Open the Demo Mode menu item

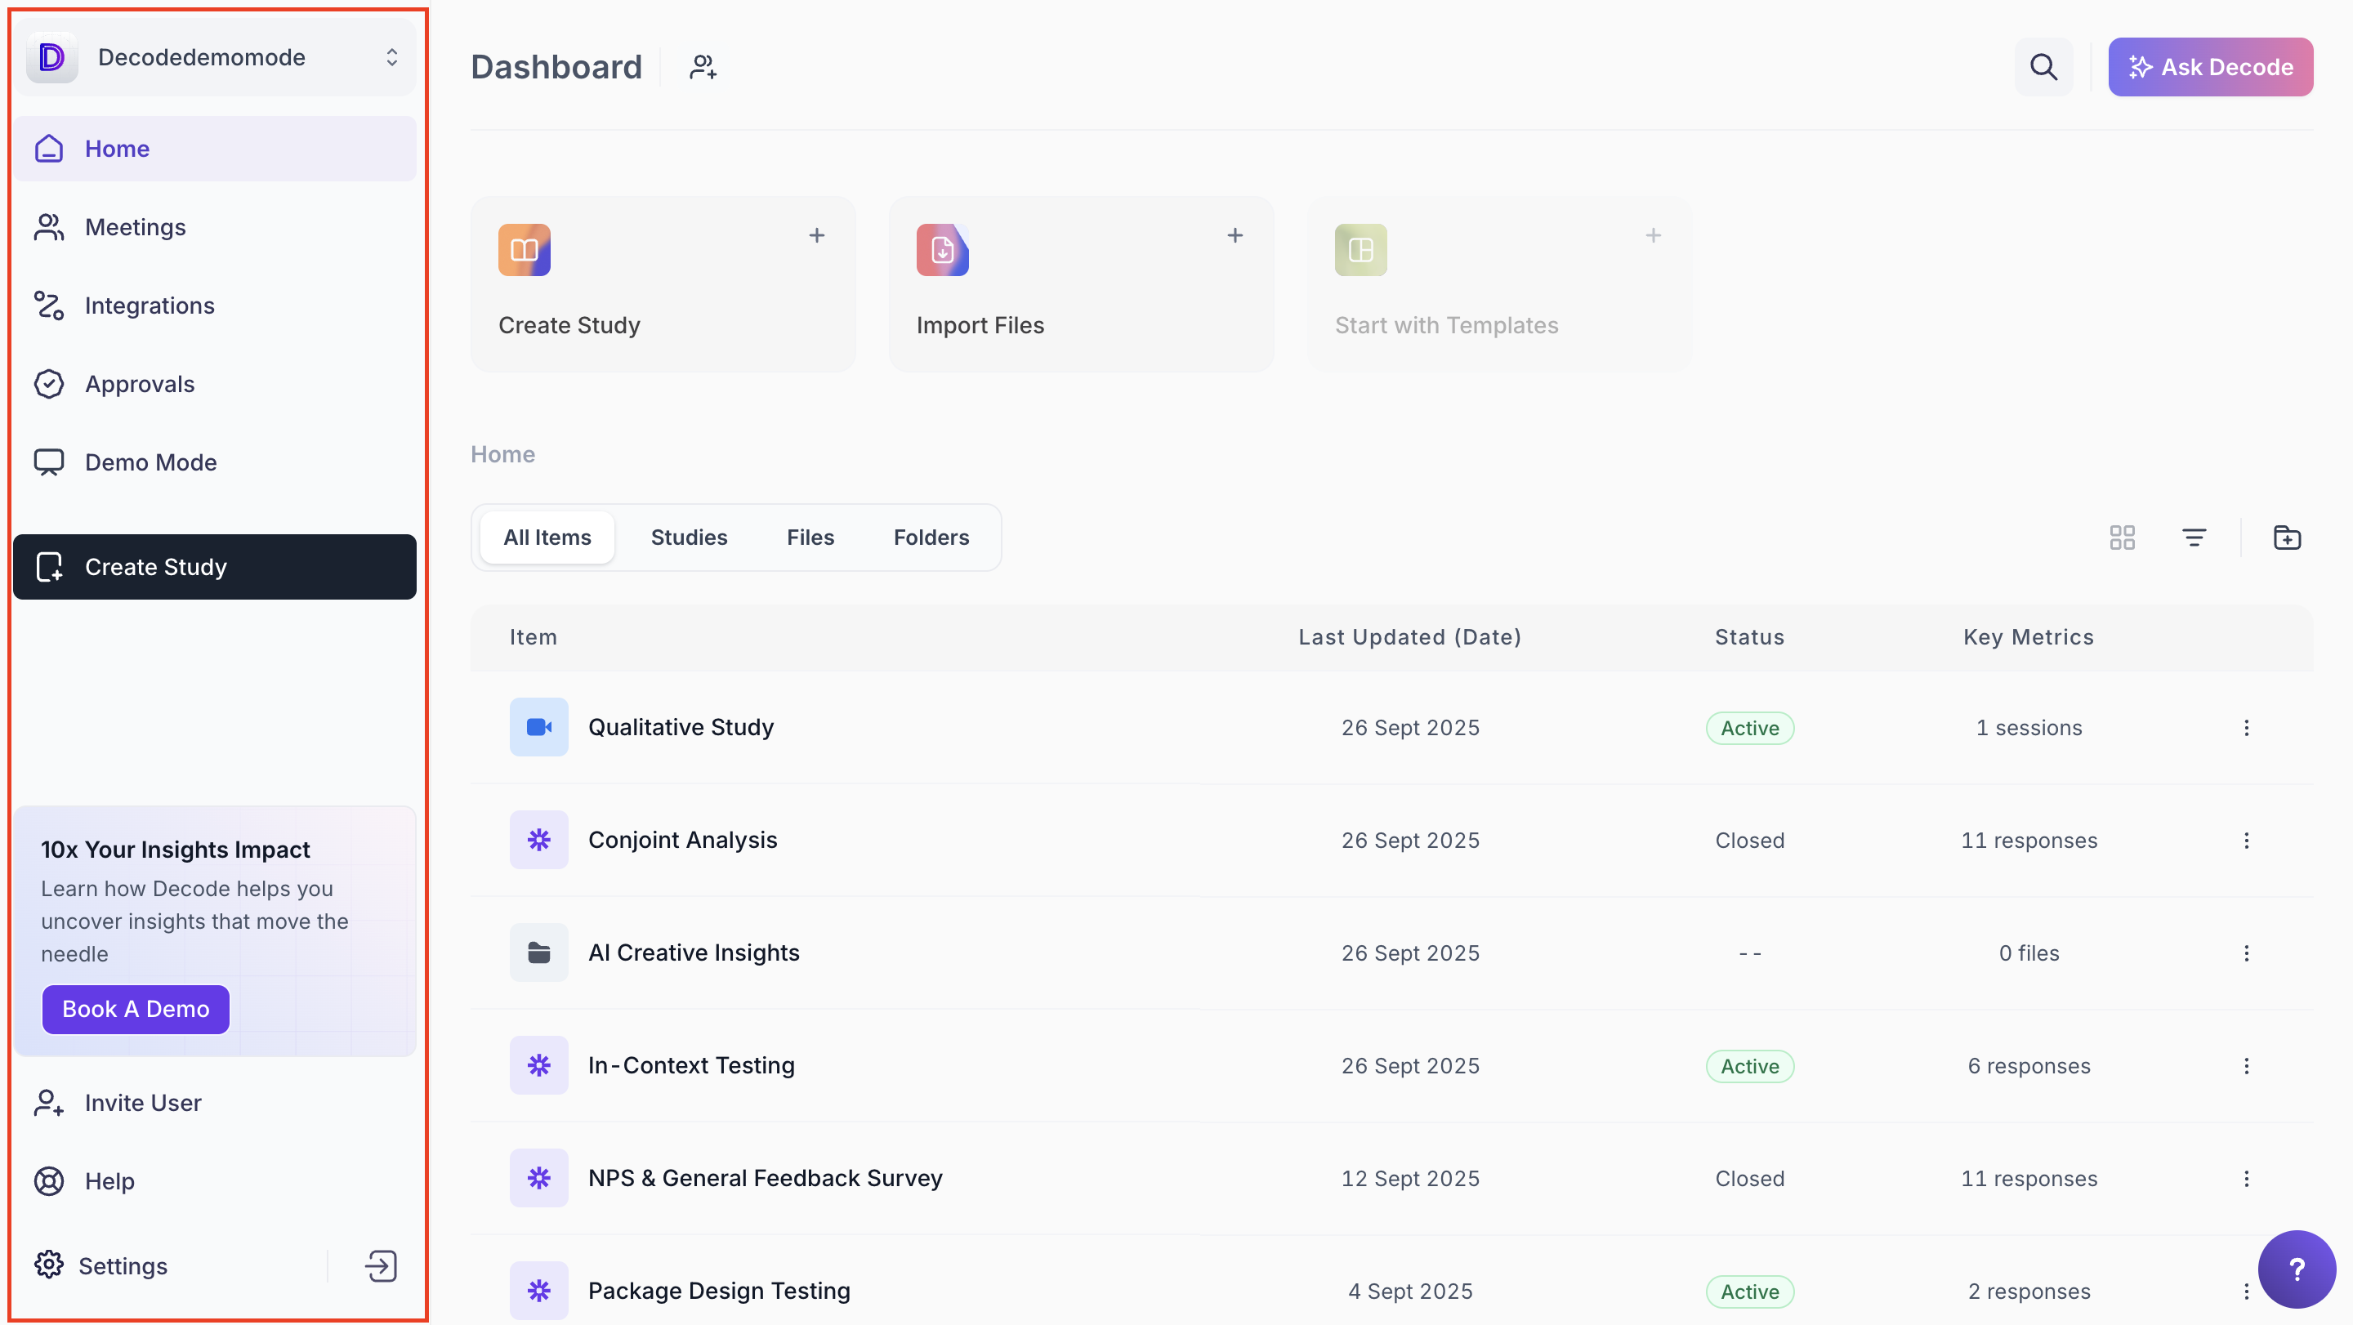click(x=150, y=462)
